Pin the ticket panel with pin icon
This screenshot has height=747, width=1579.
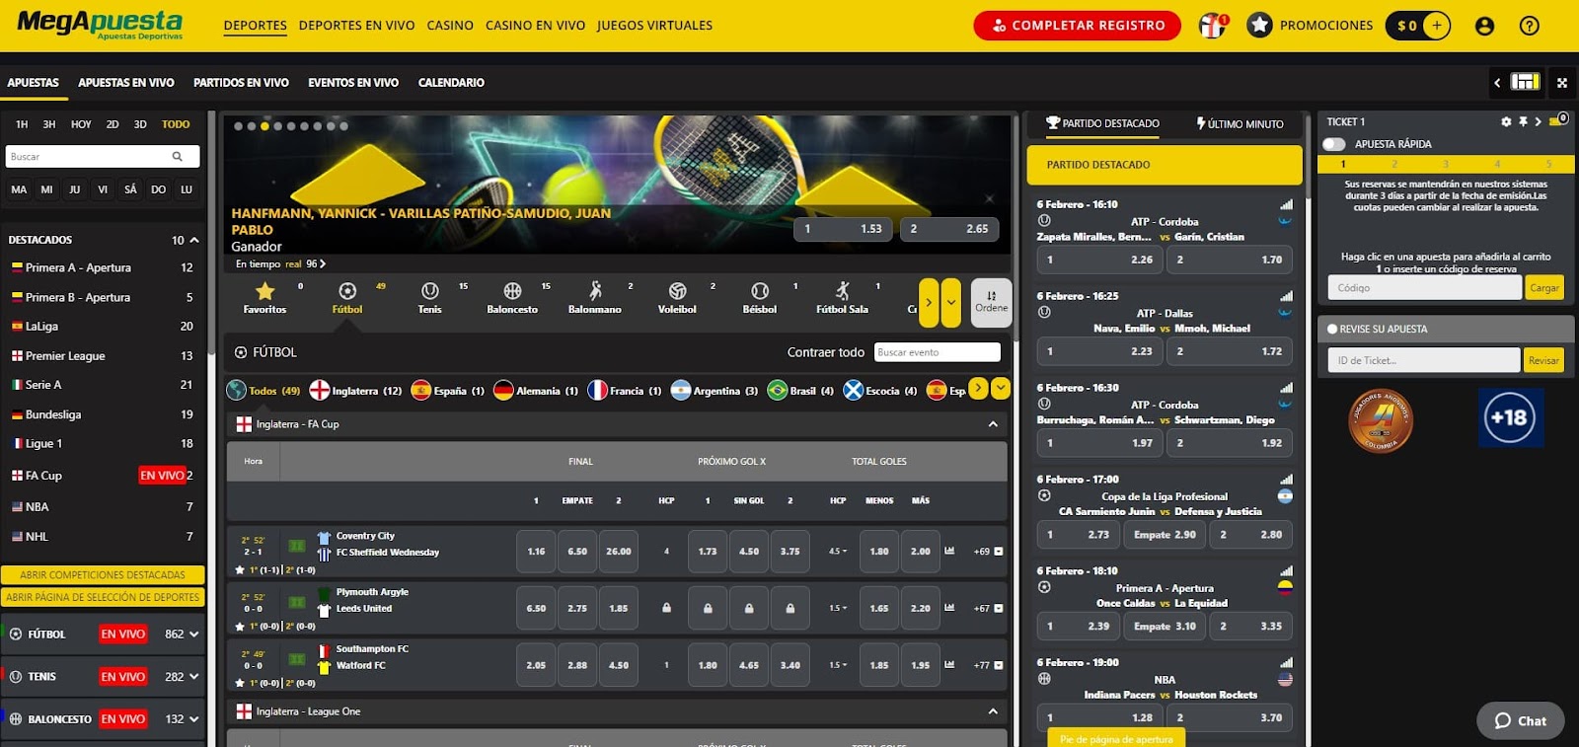click(1523, 121)
